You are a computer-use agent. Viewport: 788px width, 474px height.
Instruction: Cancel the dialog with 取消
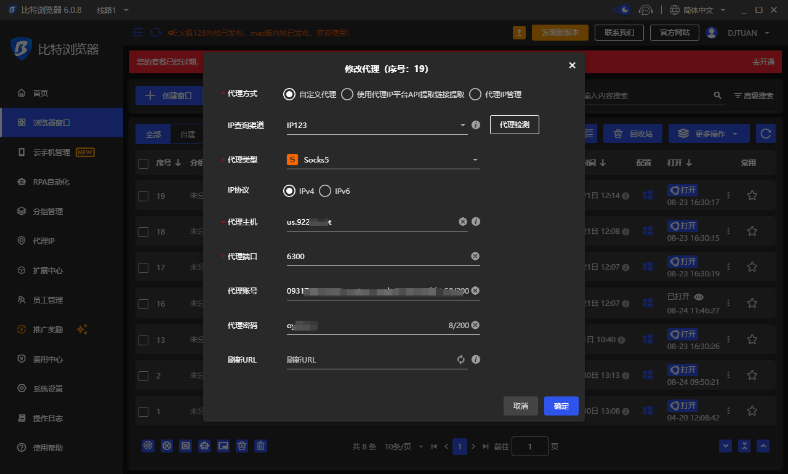coord(521,406)
